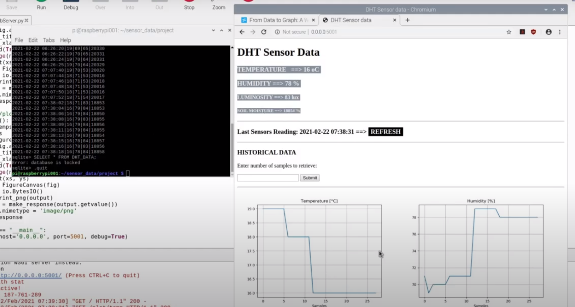Open the Tabs menu in terminal
This screenshot has width=575, height=307.
point(49,40)
